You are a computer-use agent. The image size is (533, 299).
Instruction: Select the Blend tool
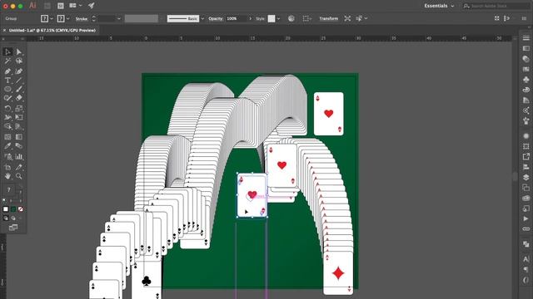[18, 146]
